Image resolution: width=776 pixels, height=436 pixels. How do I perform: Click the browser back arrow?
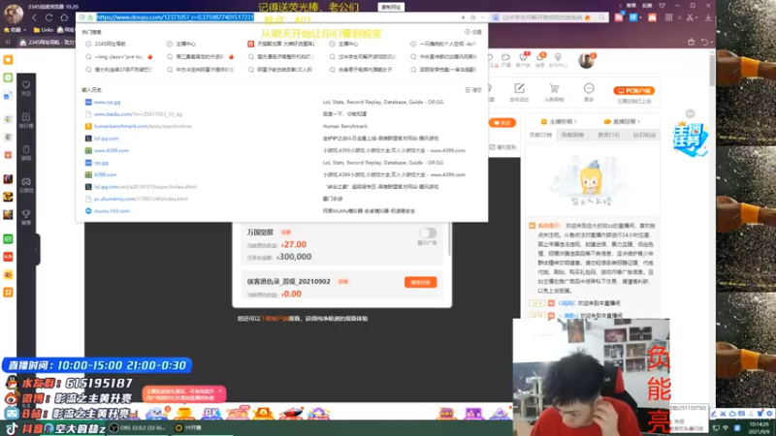point(35,17)
